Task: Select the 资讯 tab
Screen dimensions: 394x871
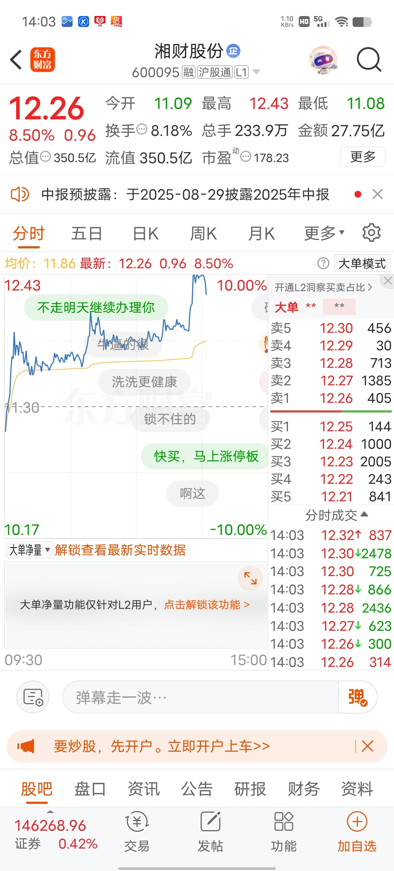Action: (143, 789)
